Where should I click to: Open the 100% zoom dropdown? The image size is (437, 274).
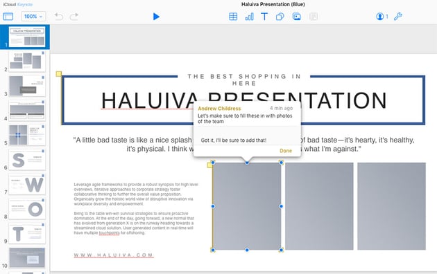pyautogui.click(x=33, y=17)
